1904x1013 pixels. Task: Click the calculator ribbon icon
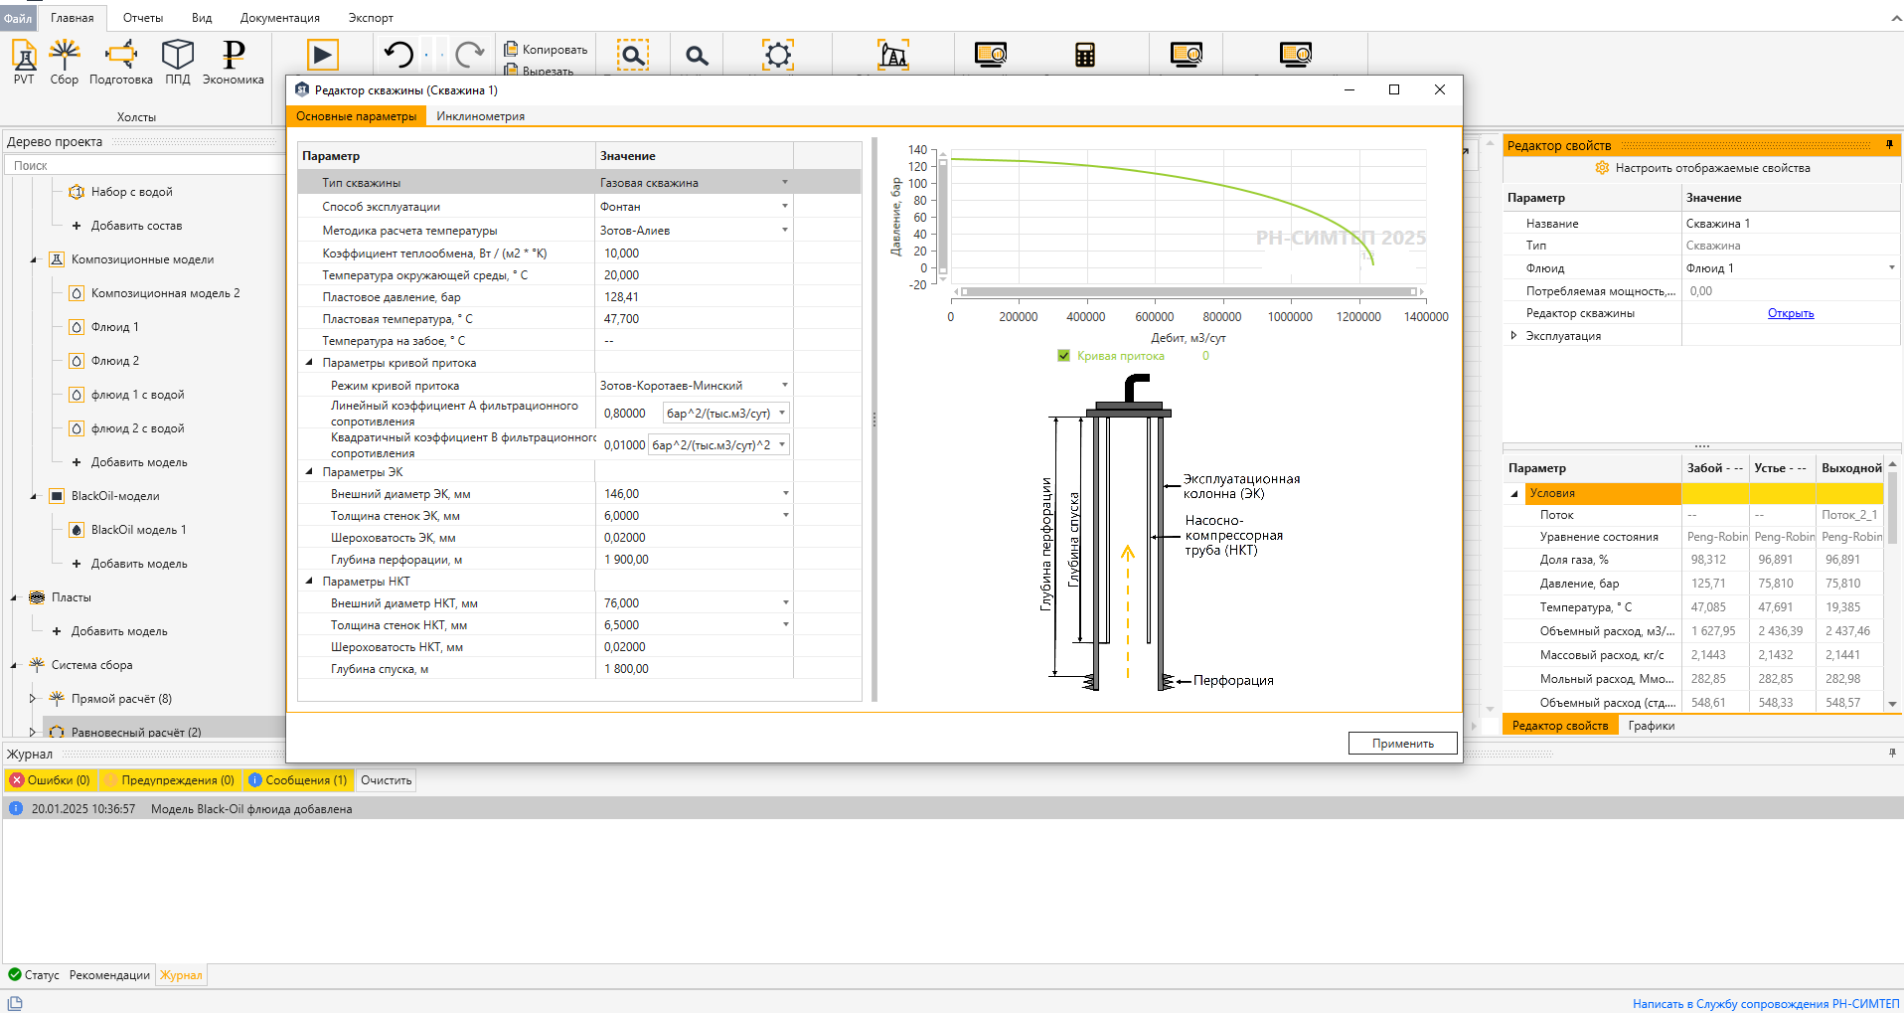tap(1085, 55)
